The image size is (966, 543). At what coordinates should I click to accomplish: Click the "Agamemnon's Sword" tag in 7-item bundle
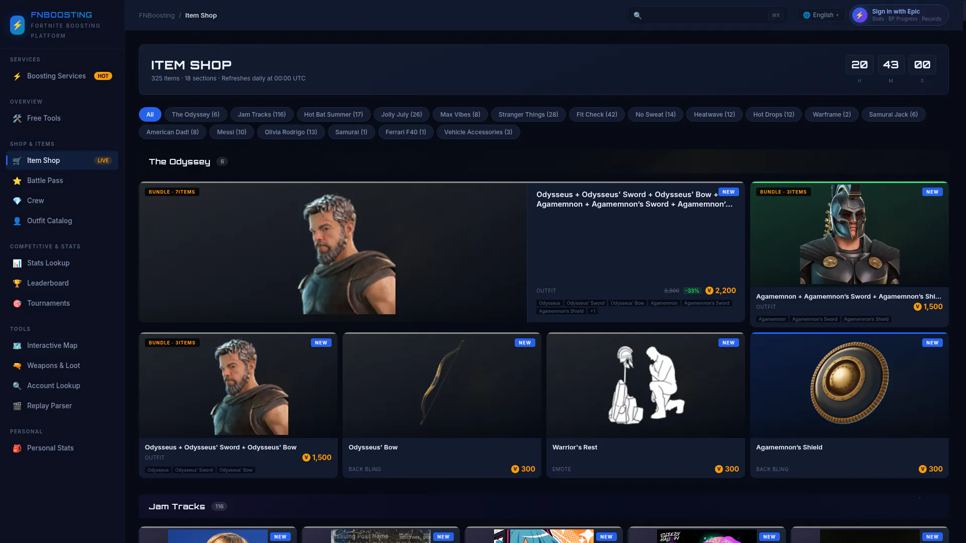[706, 303]
